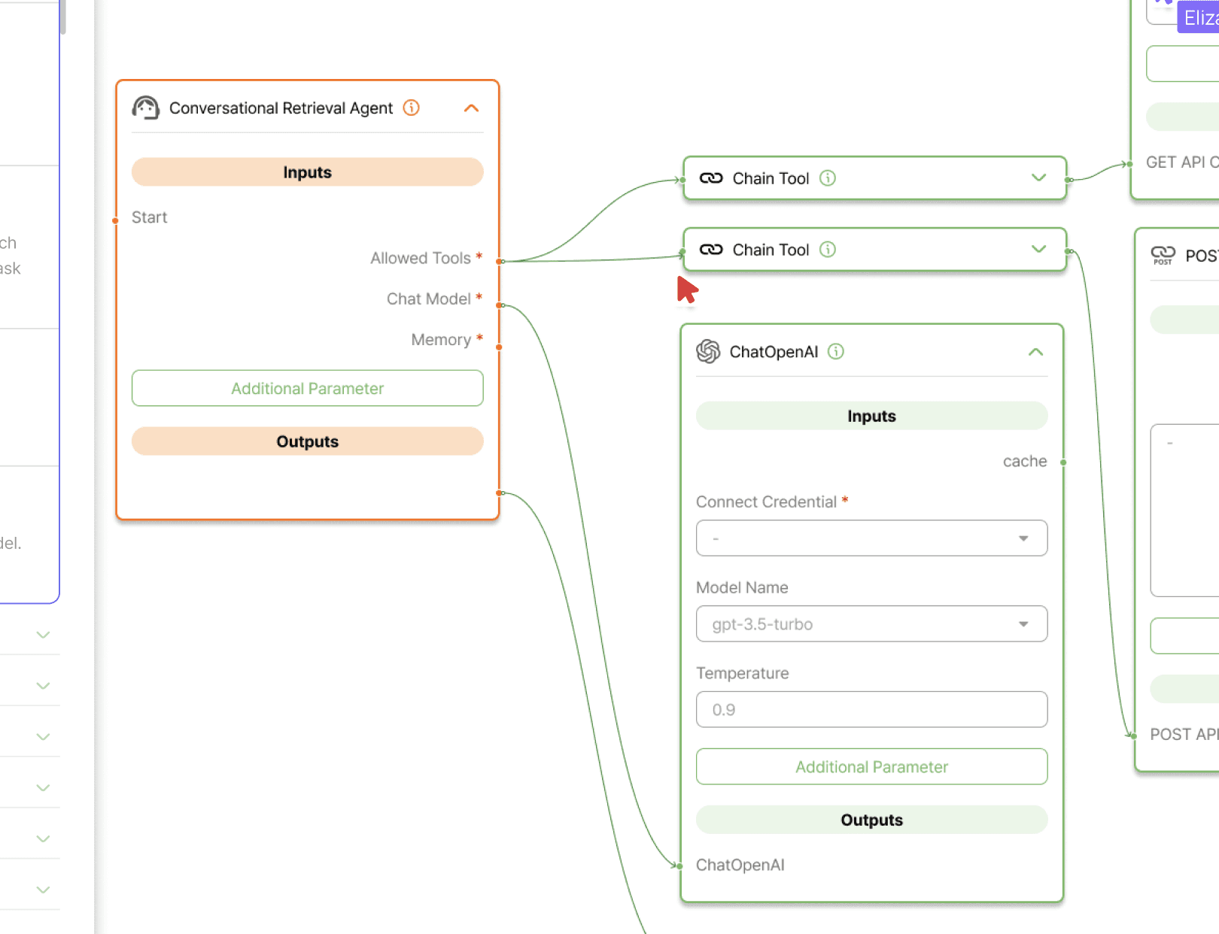Screen dimensions: 1219x934
Task: Click the first Chain Tool link icon
Action: [x=711, y=178]
